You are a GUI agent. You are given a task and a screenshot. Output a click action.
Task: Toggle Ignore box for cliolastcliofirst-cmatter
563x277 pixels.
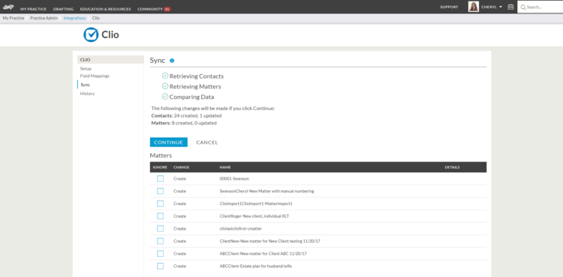(x=160, y=228)
